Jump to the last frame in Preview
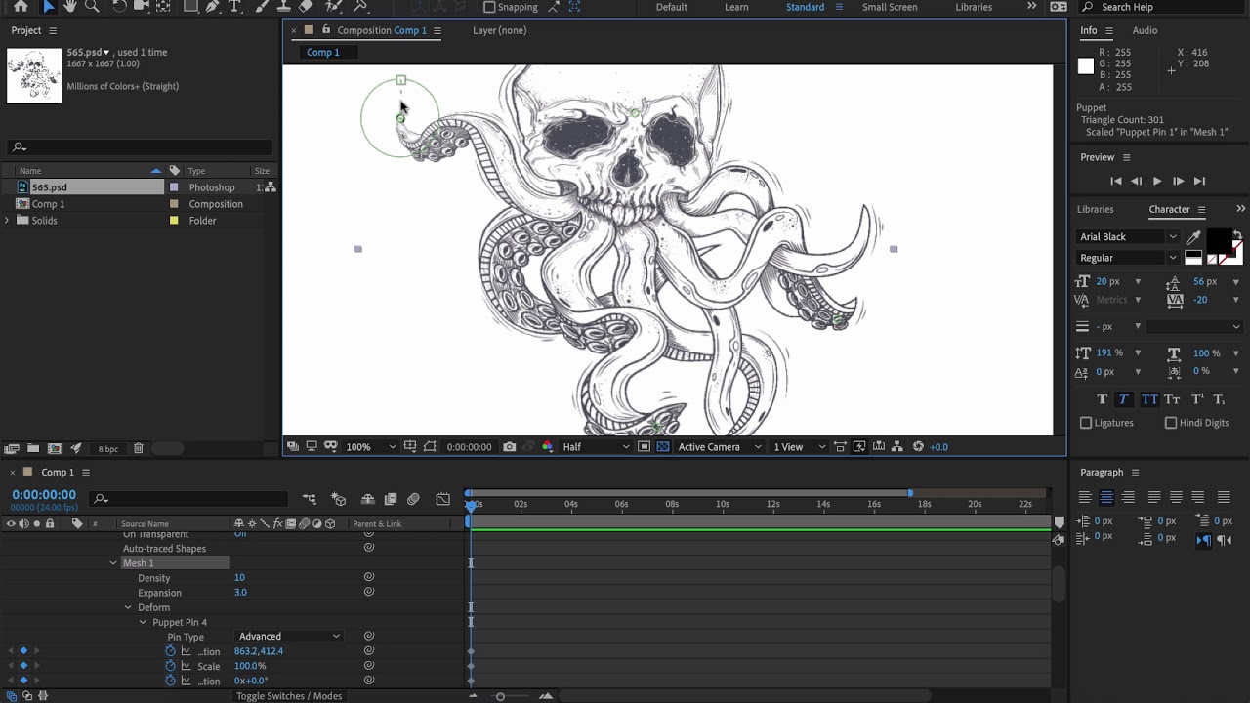This screenshot has height=703, width=1250. click(x=1199, y=181)
